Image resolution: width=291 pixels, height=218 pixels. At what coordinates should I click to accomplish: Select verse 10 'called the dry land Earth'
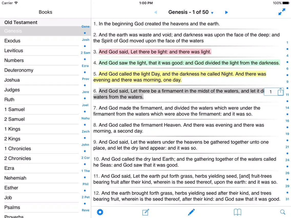[185, 162]
